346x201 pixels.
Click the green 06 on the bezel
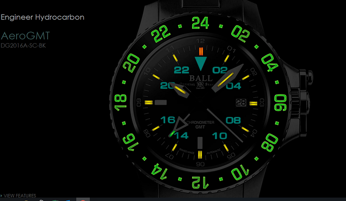click(280, 103)
